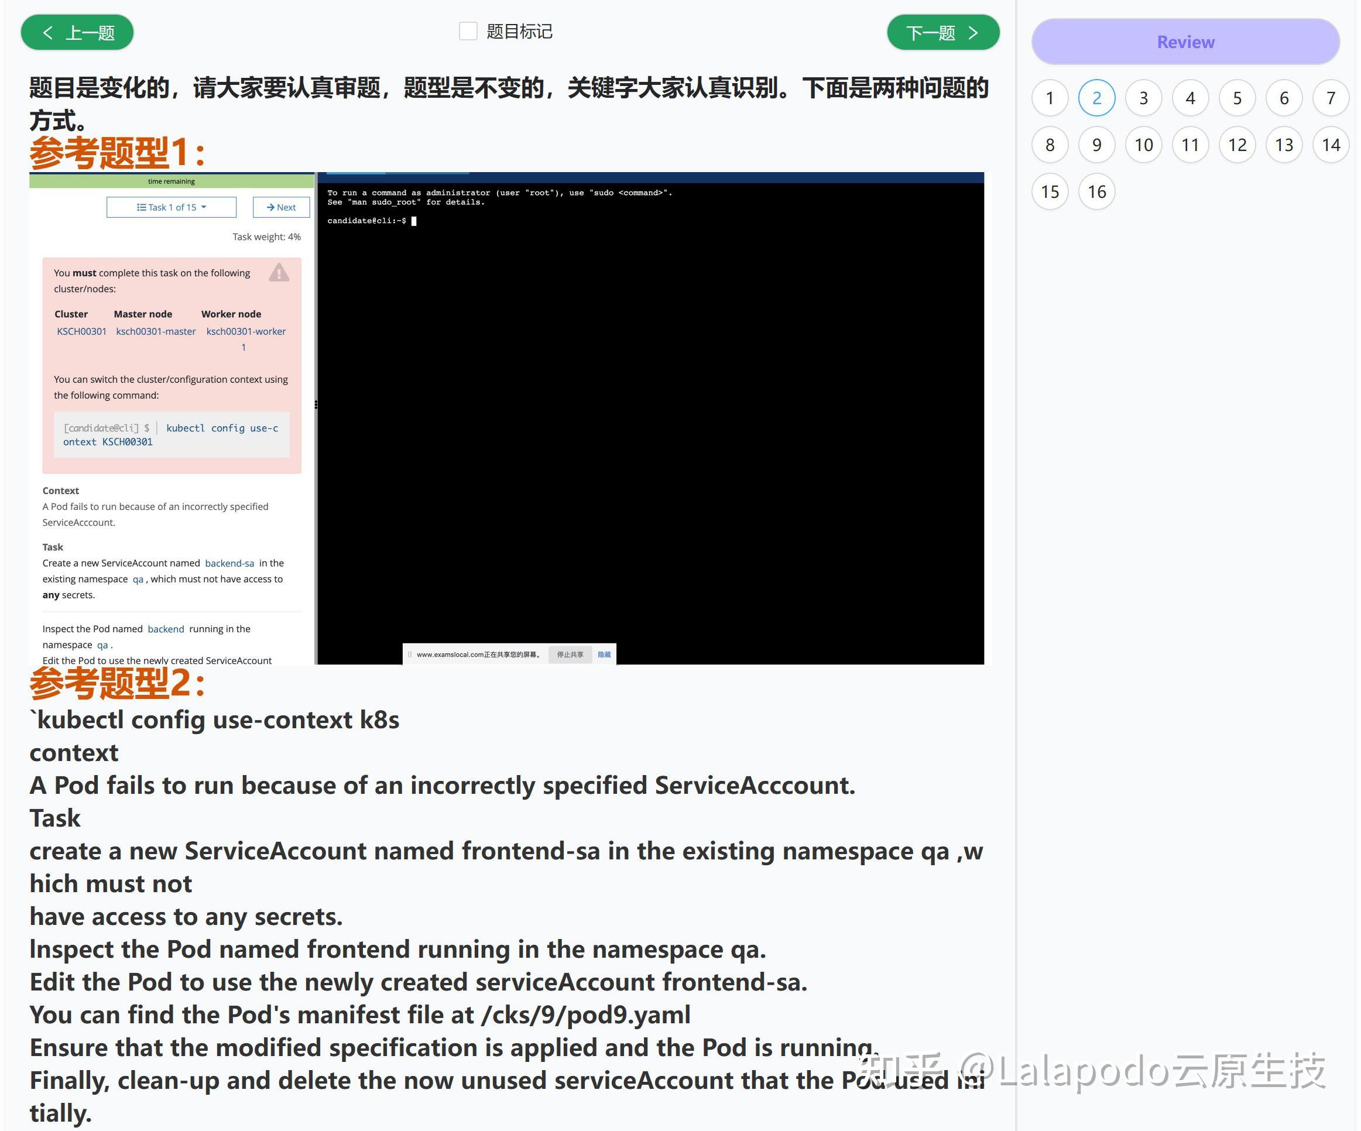This screenshot has height=1131, width=1361.
Task: Open question number 5
Action: [x=1236, y=98]
